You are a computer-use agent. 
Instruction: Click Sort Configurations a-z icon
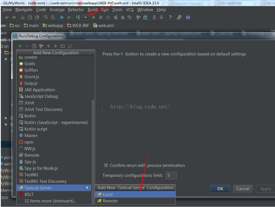[70, 46]
